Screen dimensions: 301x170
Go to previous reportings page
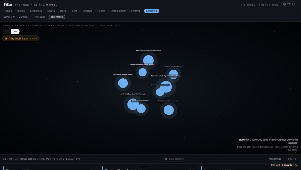(x=285, y=159)
